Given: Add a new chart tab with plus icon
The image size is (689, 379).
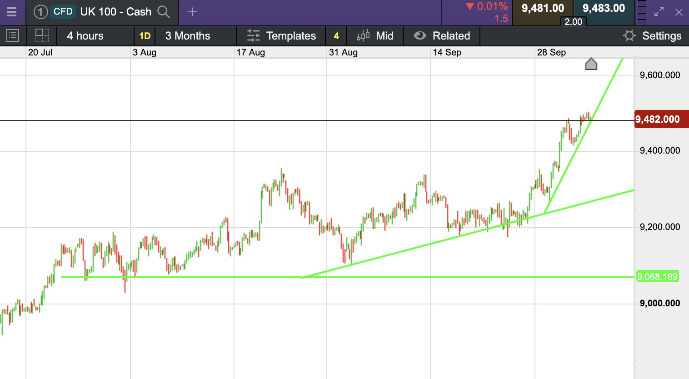Looking at the screenshot, I should pos(193,12).
